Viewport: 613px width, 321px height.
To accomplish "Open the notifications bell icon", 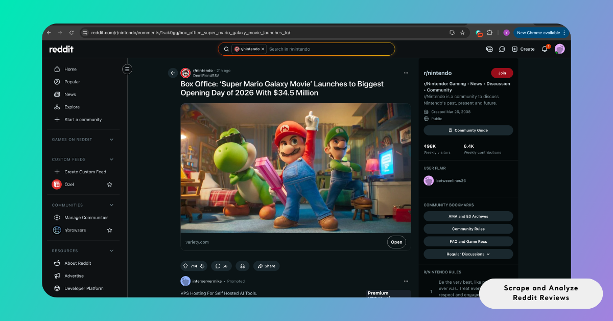I will coord(545,49).
